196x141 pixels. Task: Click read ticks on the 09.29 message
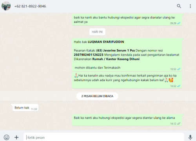[178, 23]
